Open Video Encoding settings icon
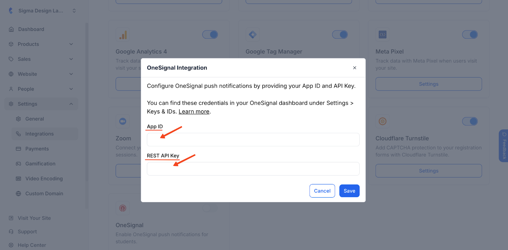Image resolution: width=508 pixels, height=250 pixels. point(18,178)
